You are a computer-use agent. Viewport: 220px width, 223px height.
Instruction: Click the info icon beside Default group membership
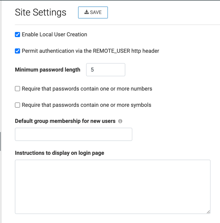pyautogui.click(x=120, y=121)
